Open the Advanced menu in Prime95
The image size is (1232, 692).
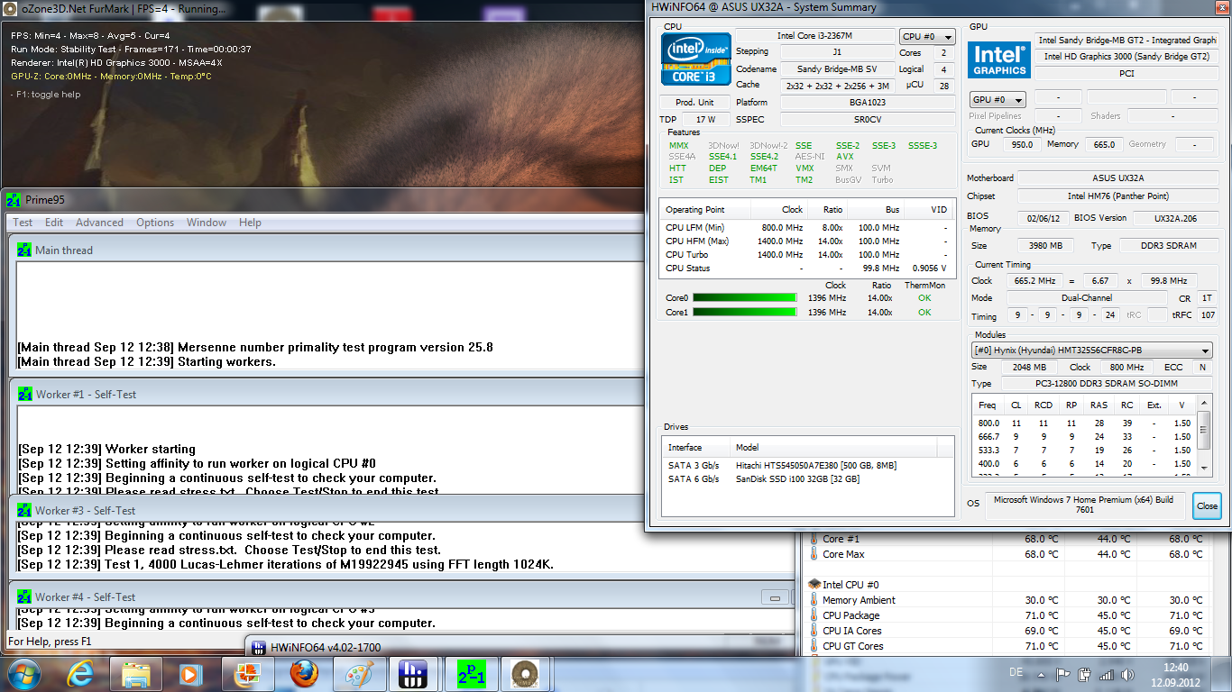(x=99, y=223)
